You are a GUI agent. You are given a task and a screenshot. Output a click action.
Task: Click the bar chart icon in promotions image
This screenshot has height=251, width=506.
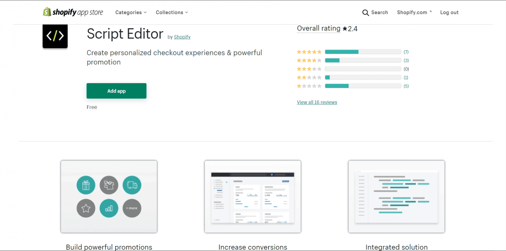pos(109,208)
